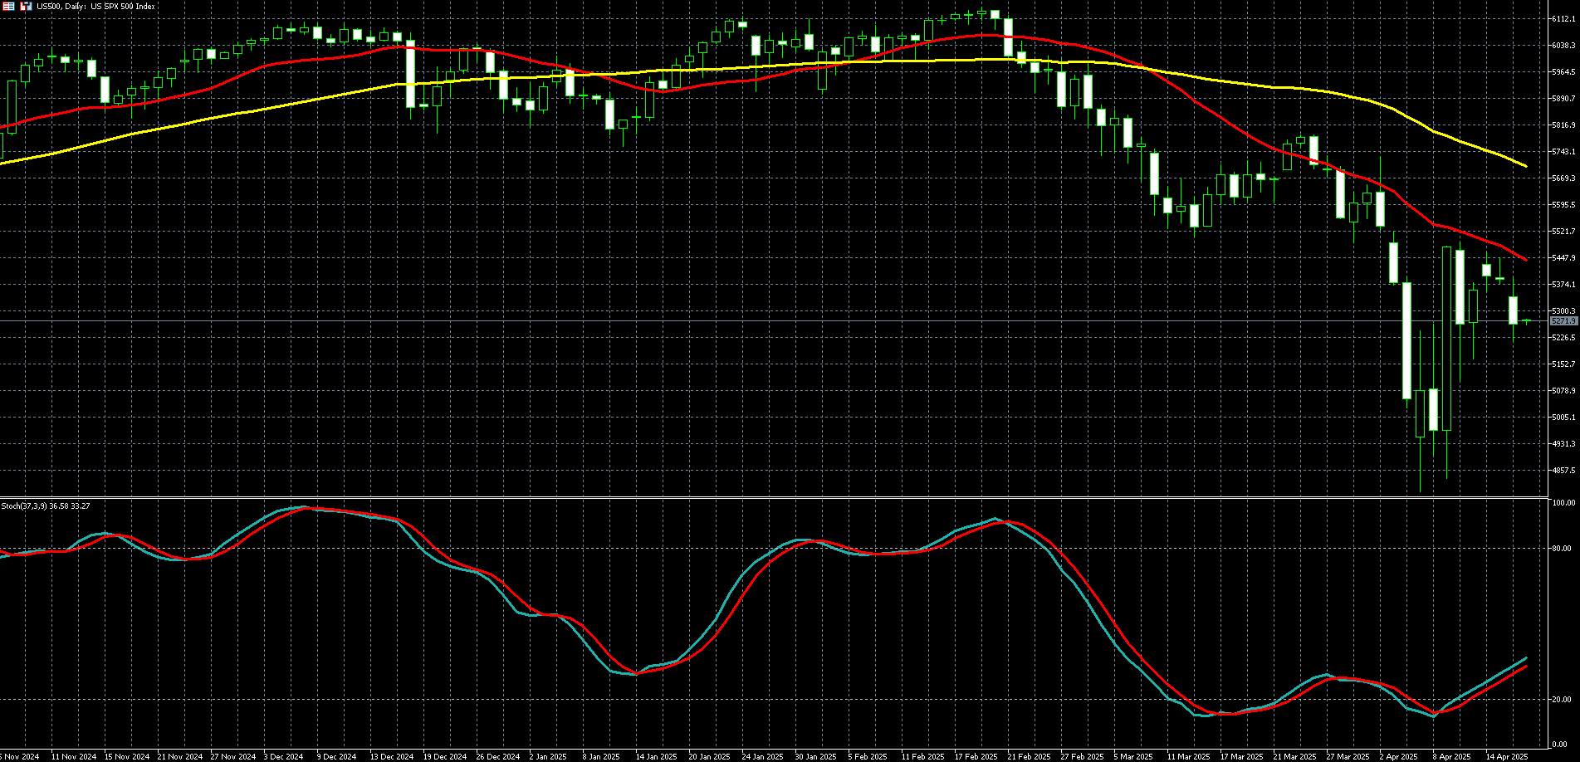Image resolution: width=1580 pixels, height=762 pixels.
Task: Select the 14 Apr 2025 date label
Action: 1506,756
